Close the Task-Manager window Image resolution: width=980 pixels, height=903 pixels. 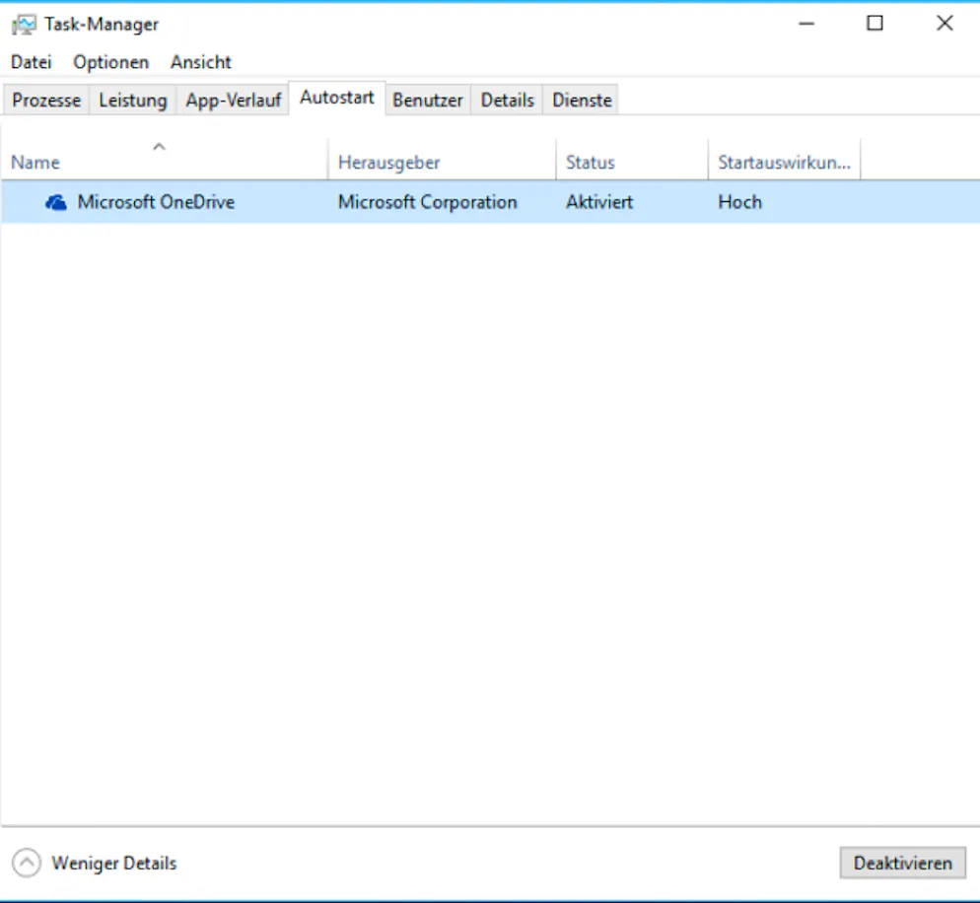click(945, 24)
